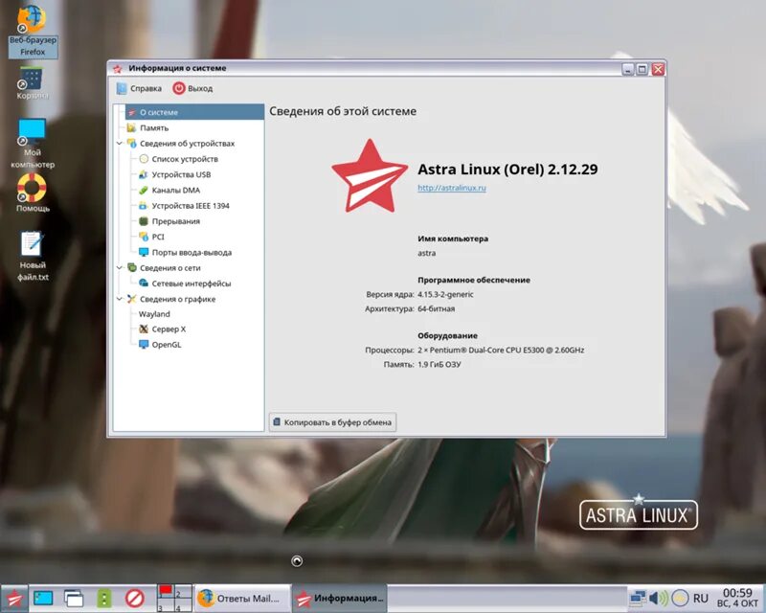Open Каналы DMA item
This screenshot has height=613, width=766.
[176, 191]
